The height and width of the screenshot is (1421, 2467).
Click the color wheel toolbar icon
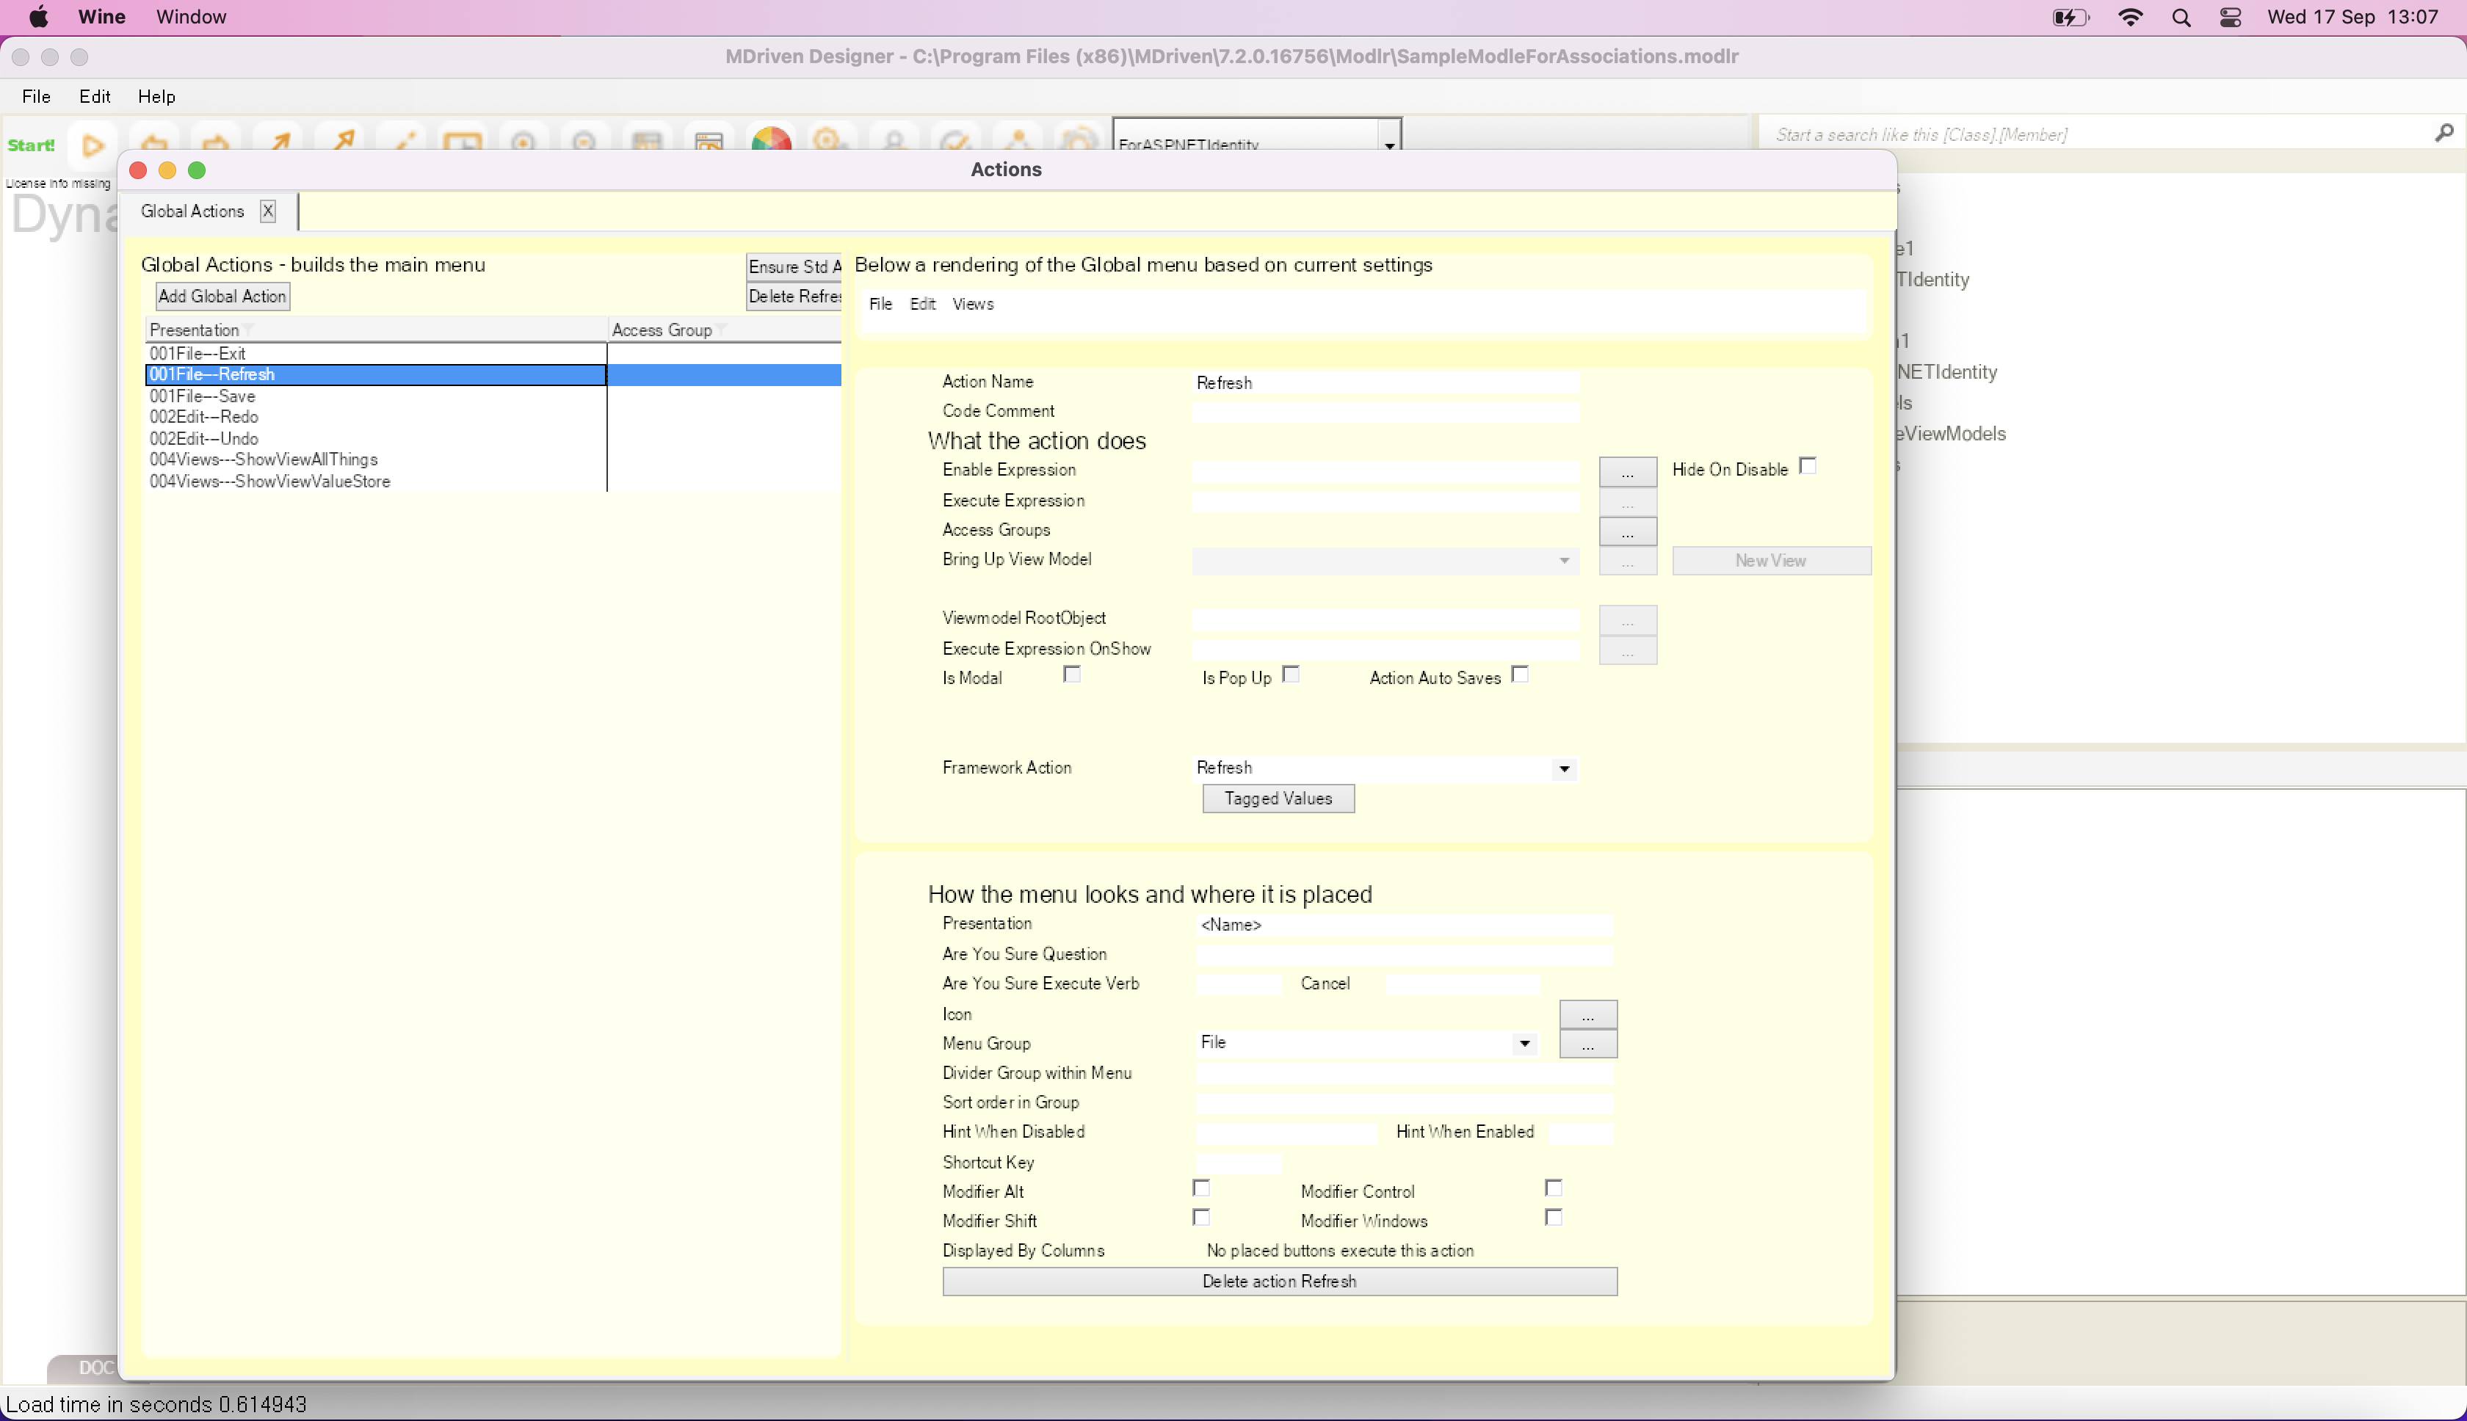tap(770, 140)
